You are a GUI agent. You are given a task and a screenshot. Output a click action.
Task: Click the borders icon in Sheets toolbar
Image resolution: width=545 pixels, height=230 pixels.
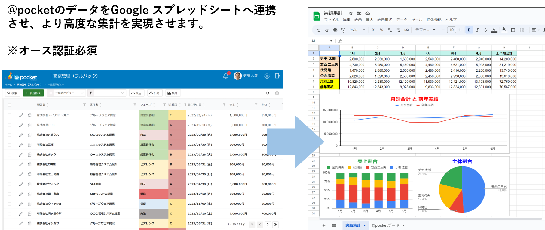click(x=513, y=30)
